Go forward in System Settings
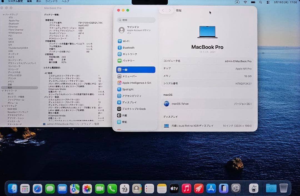 coord(170,11)
